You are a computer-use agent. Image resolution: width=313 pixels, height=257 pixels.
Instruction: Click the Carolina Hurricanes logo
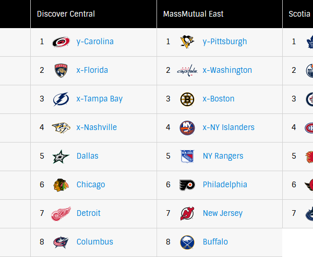point(61,42)
